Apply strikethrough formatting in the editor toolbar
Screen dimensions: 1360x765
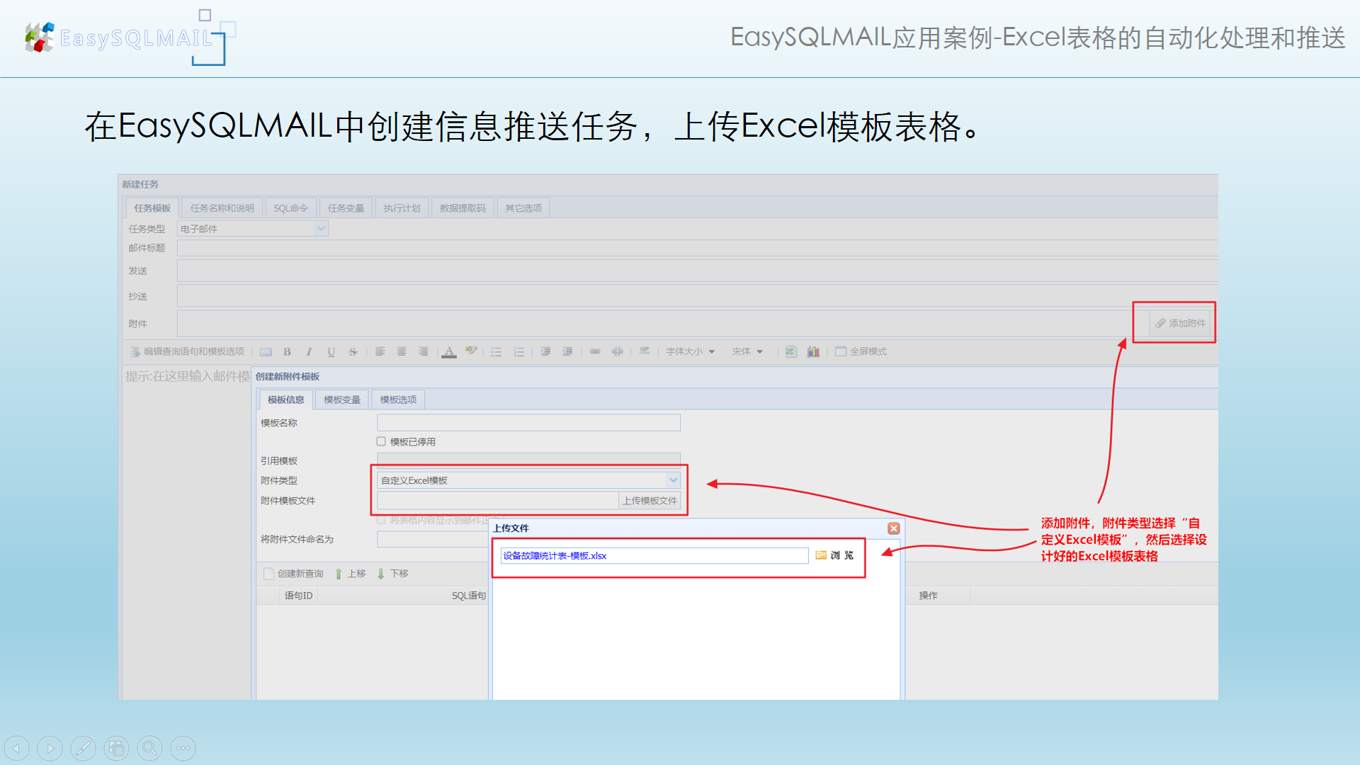(x=353, y=352)
